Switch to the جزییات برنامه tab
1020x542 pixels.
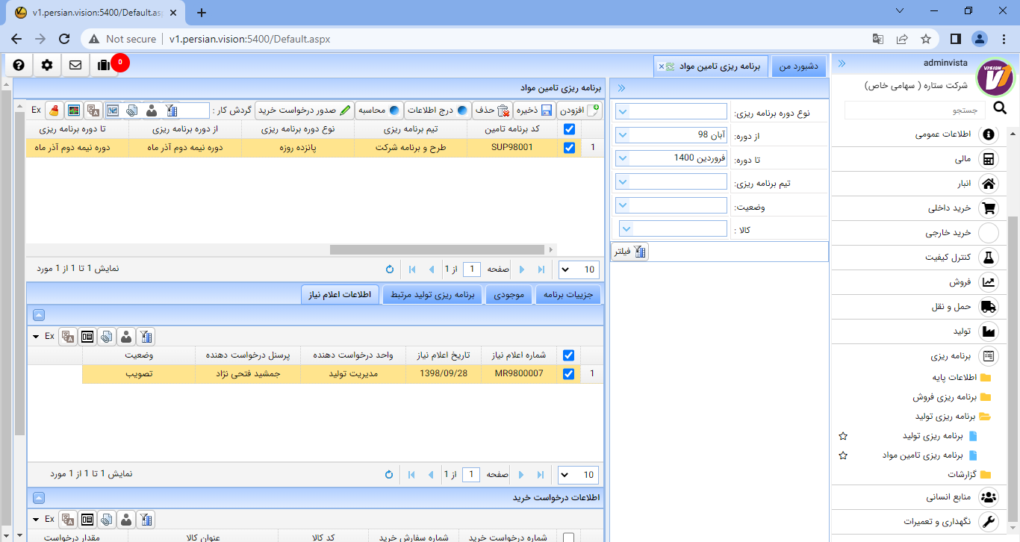click(569, 295)
